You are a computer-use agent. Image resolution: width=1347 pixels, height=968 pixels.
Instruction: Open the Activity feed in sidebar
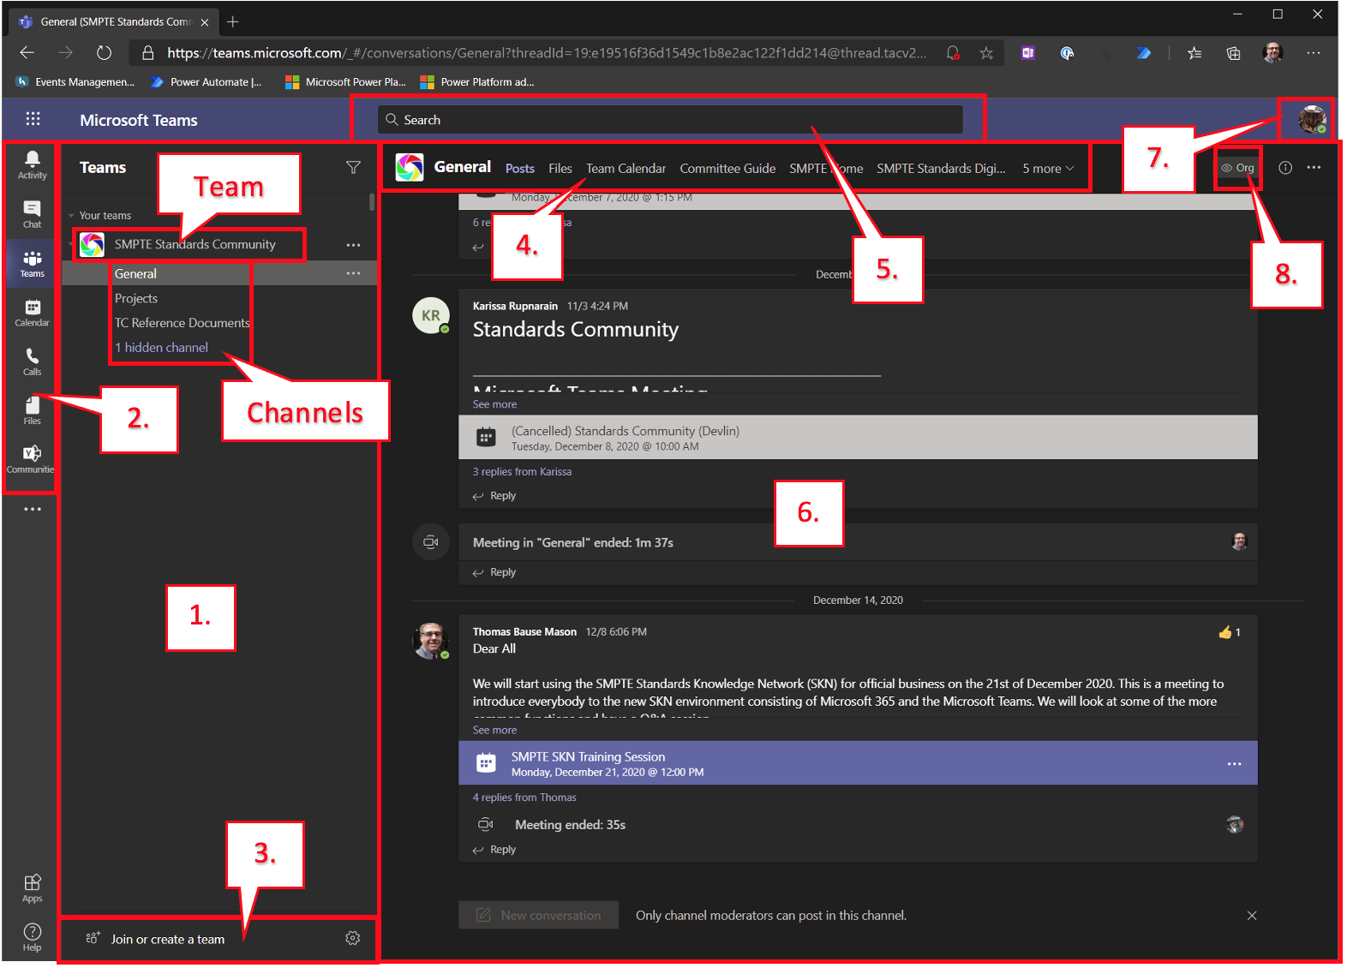[x=32, y=164]
